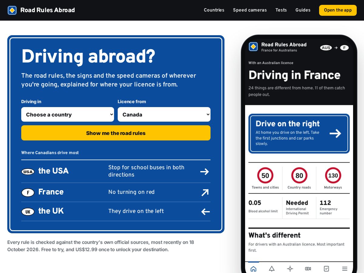This screenshot has width=364, height=273.
Task: Click 'Country roads' label
Action: (299, 187)
